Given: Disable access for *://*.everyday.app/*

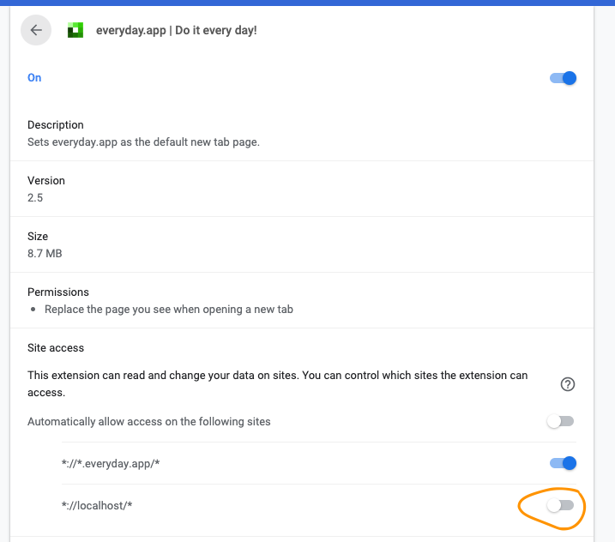Looking at the screenshot, I should click(563, 463).
